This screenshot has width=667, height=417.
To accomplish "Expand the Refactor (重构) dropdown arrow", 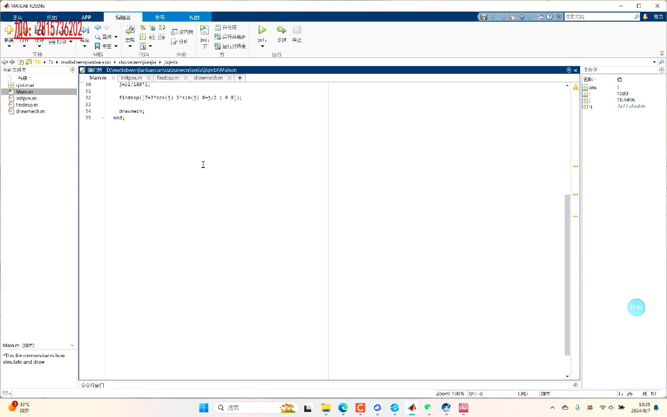I will 130,46.
